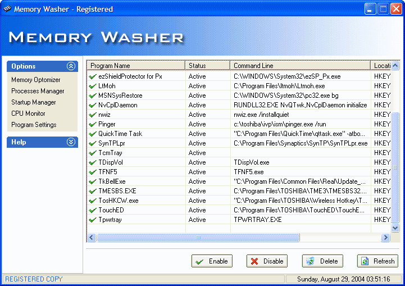The image size is (405, 286).
Task: Click the Active status for MSNSysRestore
Action: pyautogui.click(x=197, y=96)
